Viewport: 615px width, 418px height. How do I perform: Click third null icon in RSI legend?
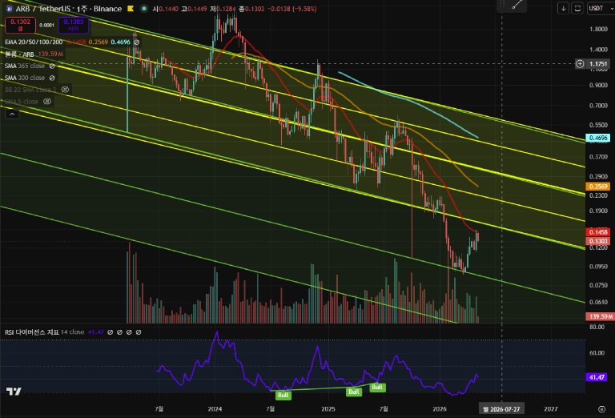coord(129,332)
